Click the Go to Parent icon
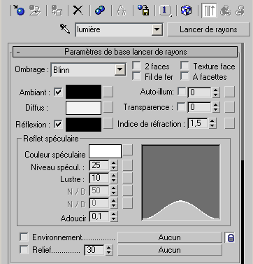253x264 pixels. tap(226, 11)
